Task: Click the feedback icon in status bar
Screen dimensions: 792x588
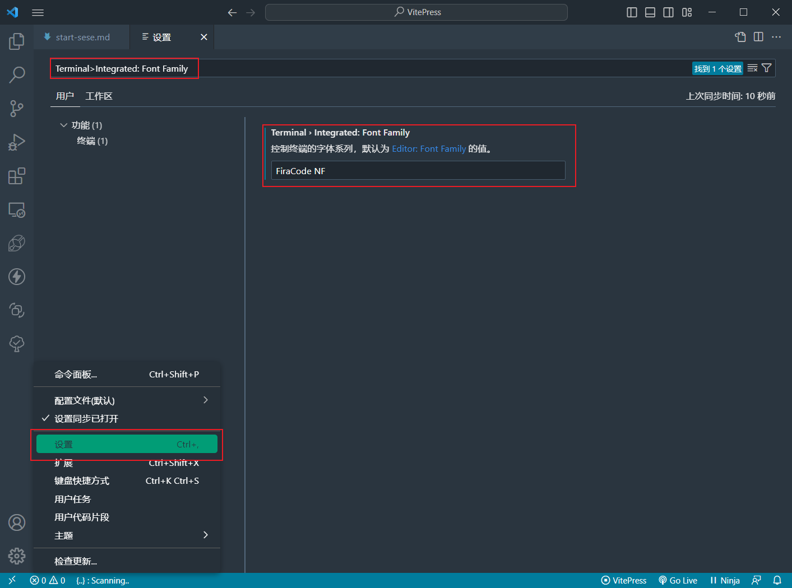Action: [756, 580]
